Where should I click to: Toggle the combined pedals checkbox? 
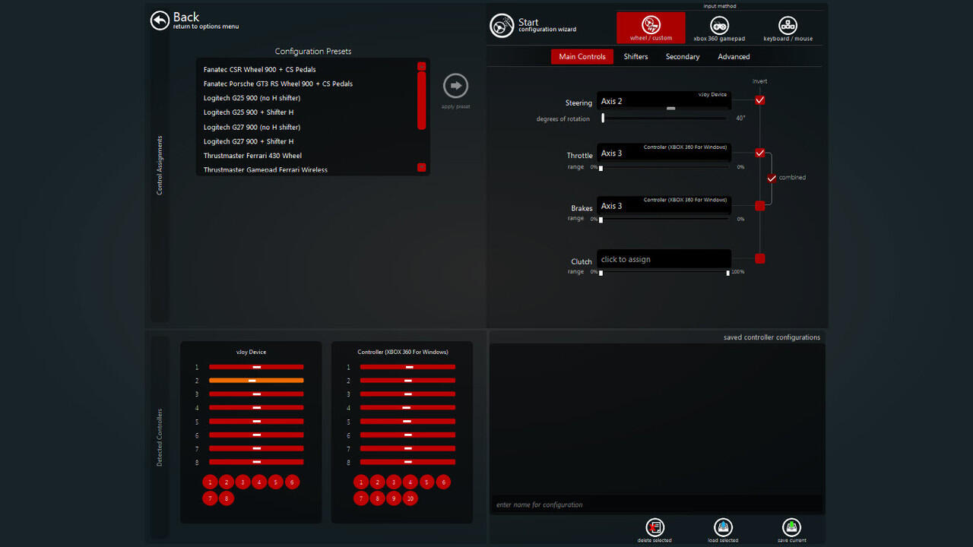click(772, 178)
